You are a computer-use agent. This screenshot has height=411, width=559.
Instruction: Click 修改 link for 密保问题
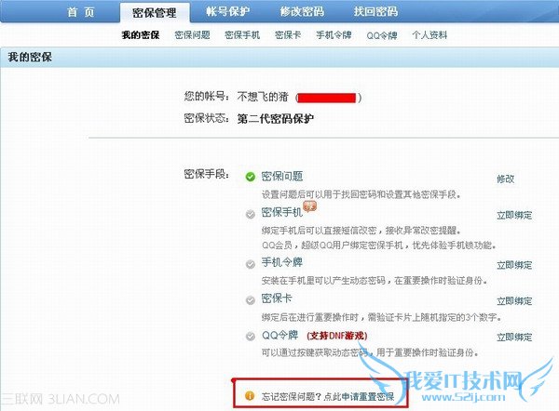[506, 179]
